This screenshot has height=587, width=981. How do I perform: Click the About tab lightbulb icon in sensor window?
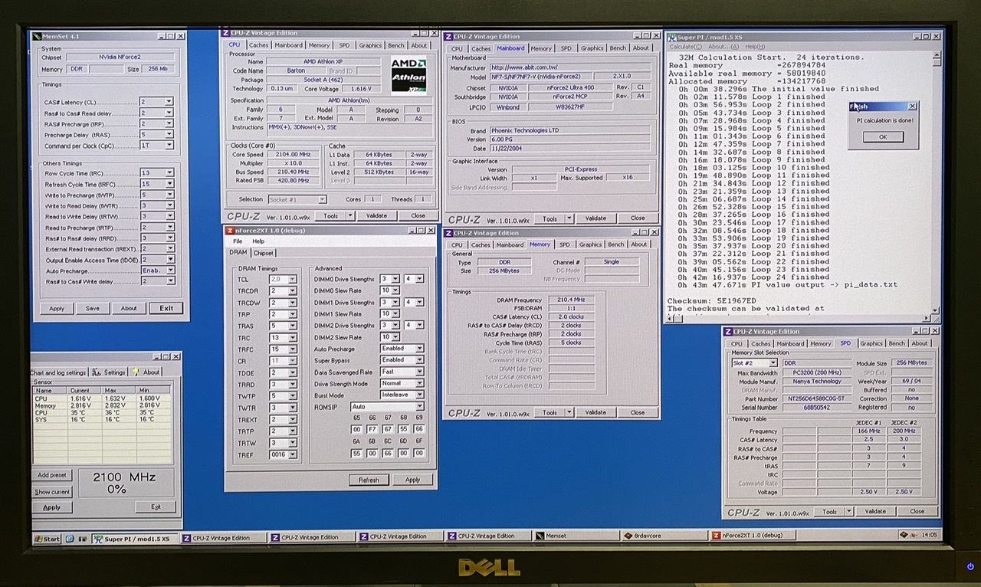136,372
